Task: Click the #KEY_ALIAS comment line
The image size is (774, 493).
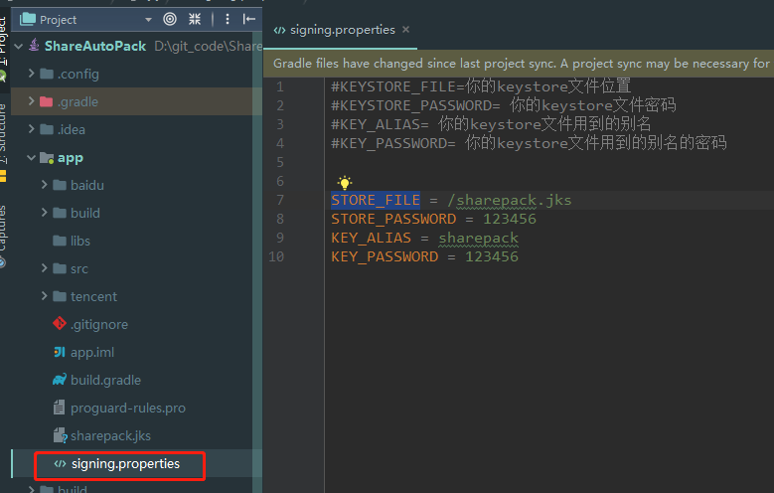Action: [x=491, y=124]
